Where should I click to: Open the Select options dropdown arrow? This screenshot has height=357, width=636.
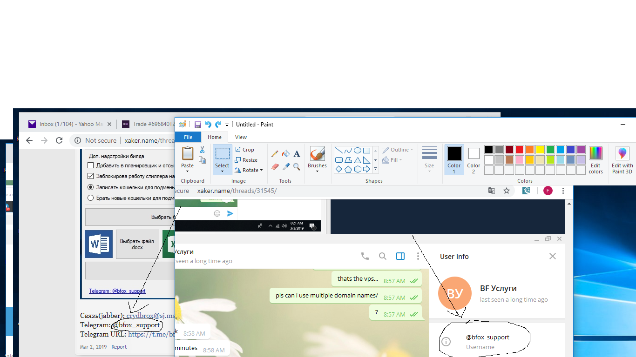[222, 172]
